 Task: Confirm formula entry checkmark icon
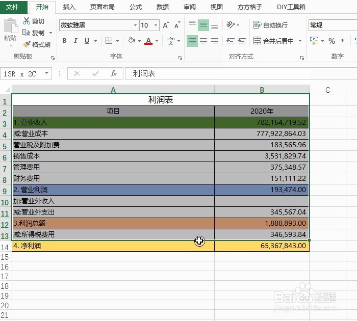pos(95,73)
